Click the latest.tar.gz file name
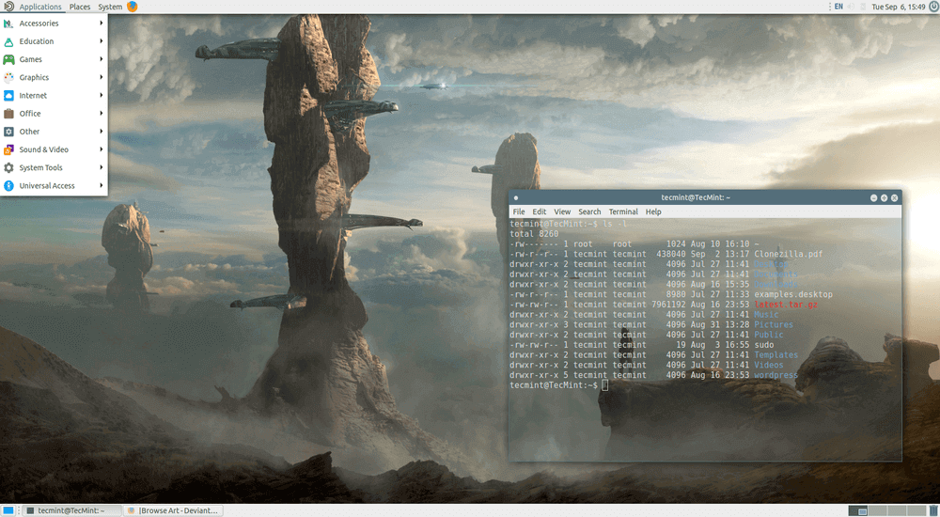This screenshot has width=940, height=517. tap(786, 305)
